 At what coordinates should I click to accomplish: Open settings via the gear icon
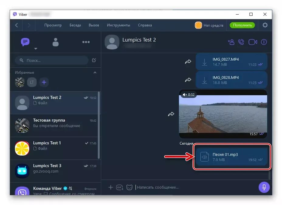tap(265, 25)
